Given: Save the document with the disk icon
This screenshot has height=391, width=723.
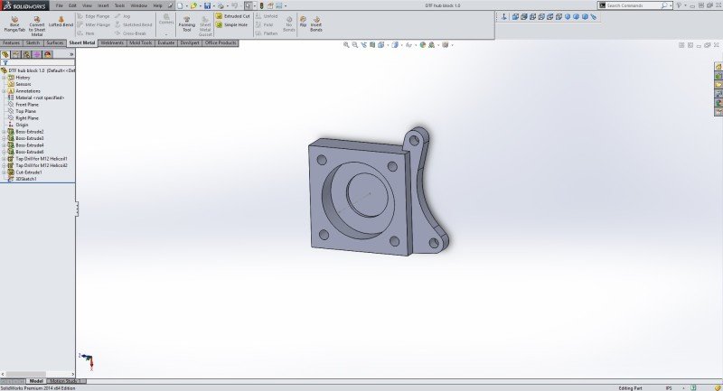Looking at the screenshot, I should pyautogui.click(x=207, y=5).
